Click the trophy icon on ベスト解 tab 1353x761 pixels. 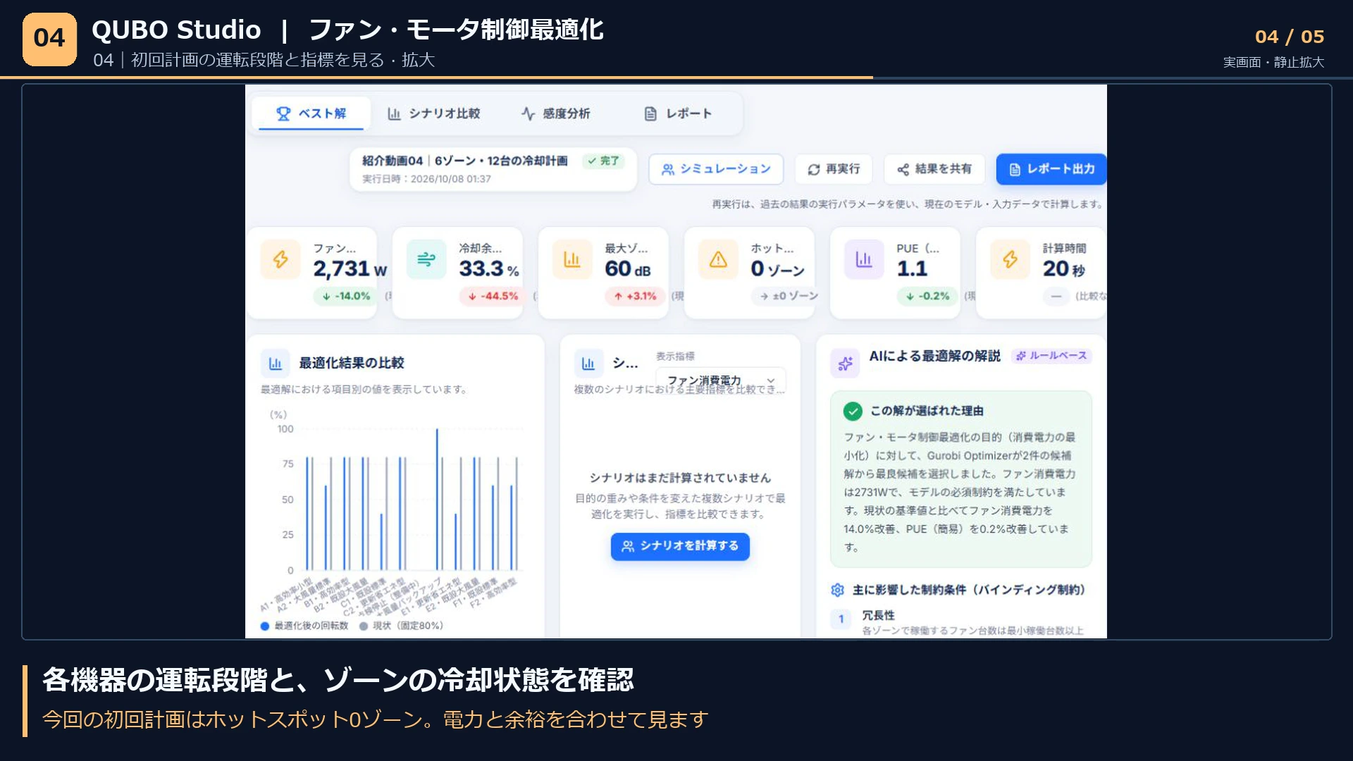(x=283, y=113)
